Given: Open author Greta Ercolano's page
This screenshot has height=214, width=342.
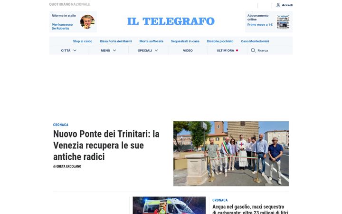Looking at the screenshot, I should point(69,166).
